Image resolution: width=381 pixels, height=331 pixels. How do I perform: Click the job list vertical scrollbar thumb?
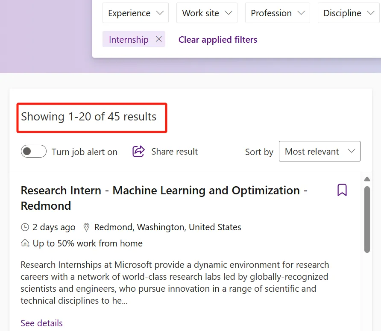tap(367, 220)
